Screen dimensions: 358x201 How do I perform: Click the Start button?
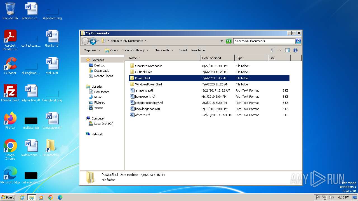8,197
